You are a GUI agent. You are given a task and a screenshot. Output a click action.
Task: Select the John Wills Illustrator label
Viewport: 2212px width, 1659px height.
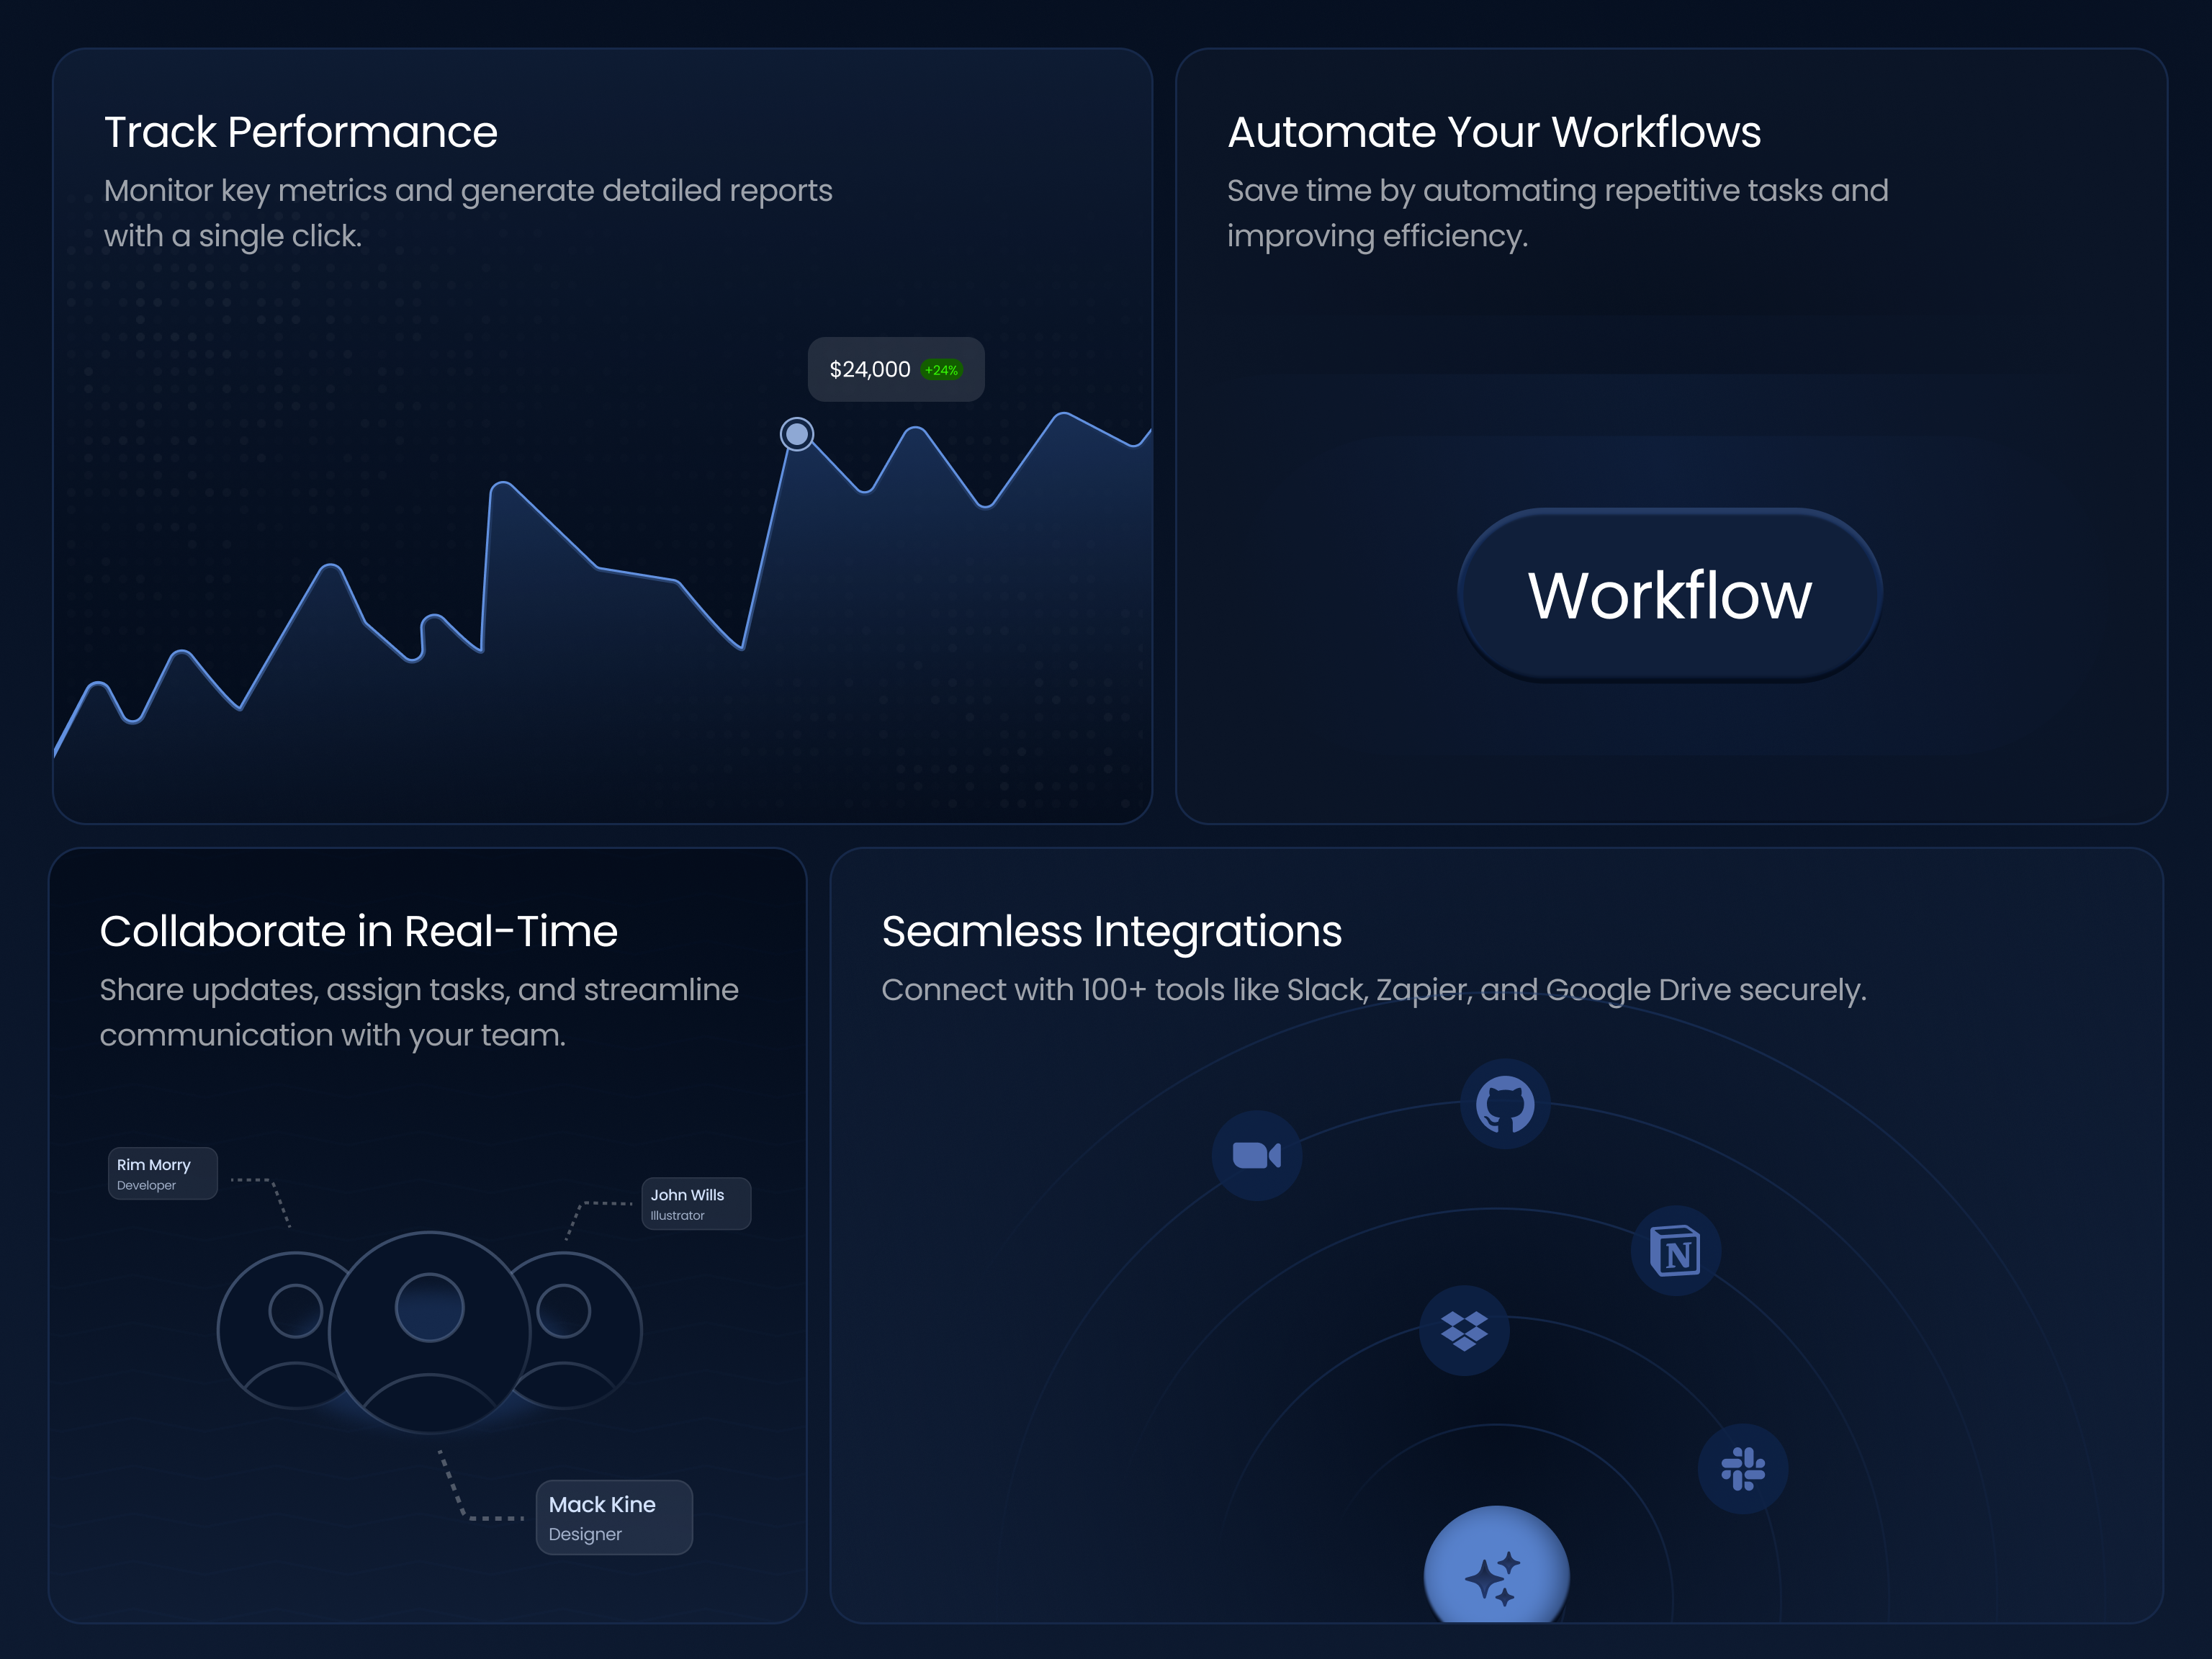(696, 1204)
